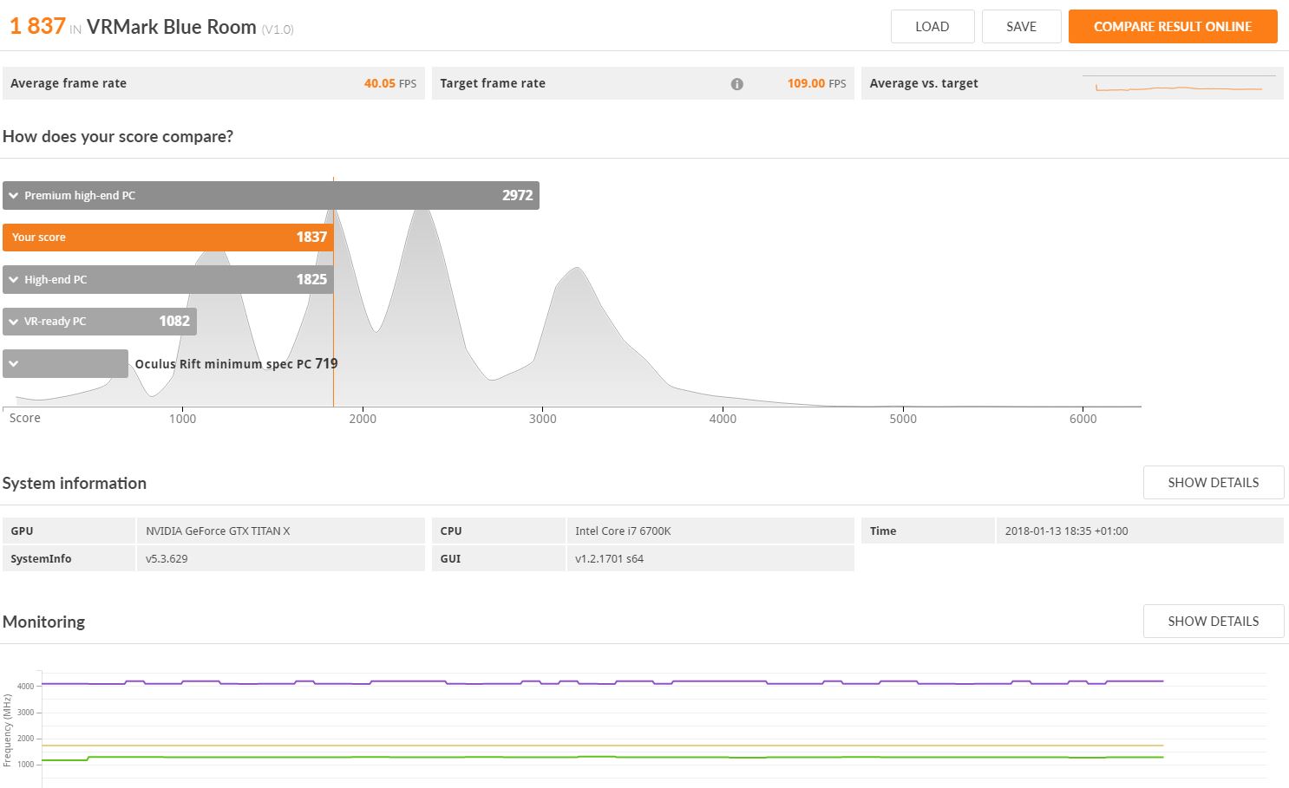Viewport: 1289px width, 788px height.
Task: Click the 1 837 score heading
Action: click(37, 26)
